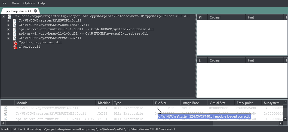Click the missing-module icon for CppSharp.CppParser.dll

(15, 42)
